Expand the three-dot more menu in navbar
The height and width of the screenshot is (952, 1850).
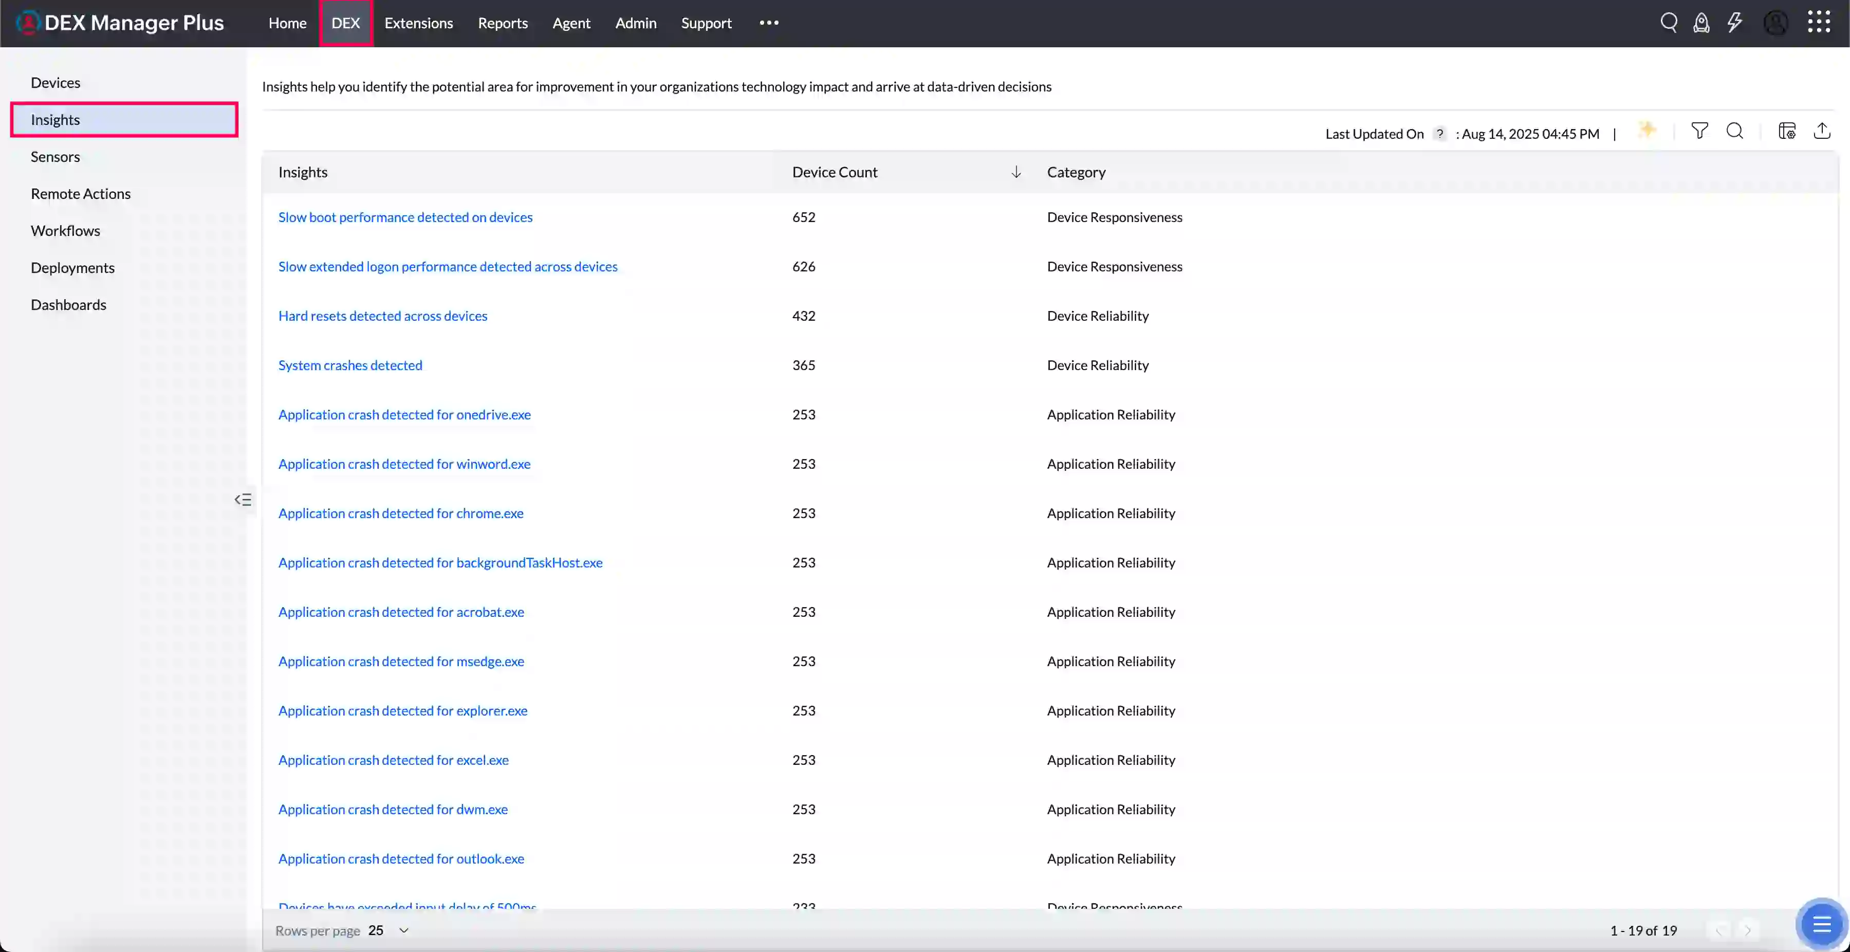point(768,23)
